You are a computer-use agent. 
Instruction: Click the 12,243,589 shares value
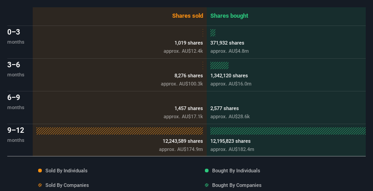click(183, 141)
